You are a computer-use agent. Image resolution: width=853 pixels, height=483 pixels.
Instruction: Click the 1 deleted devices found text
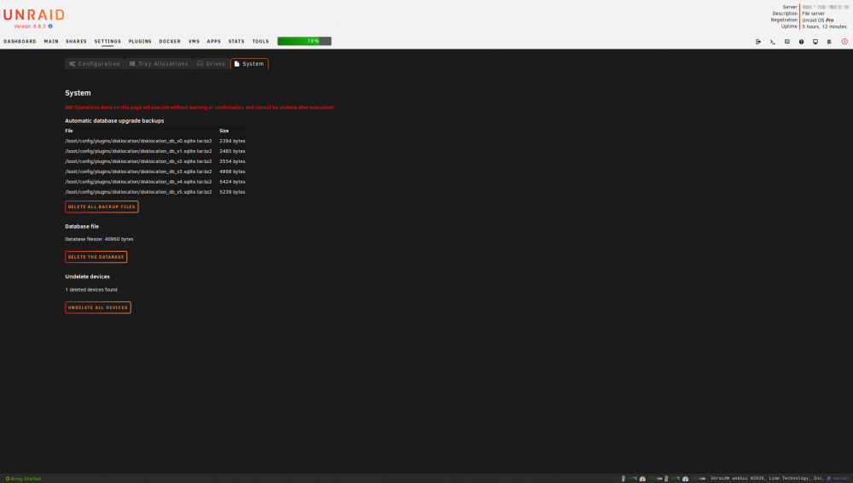91,289
